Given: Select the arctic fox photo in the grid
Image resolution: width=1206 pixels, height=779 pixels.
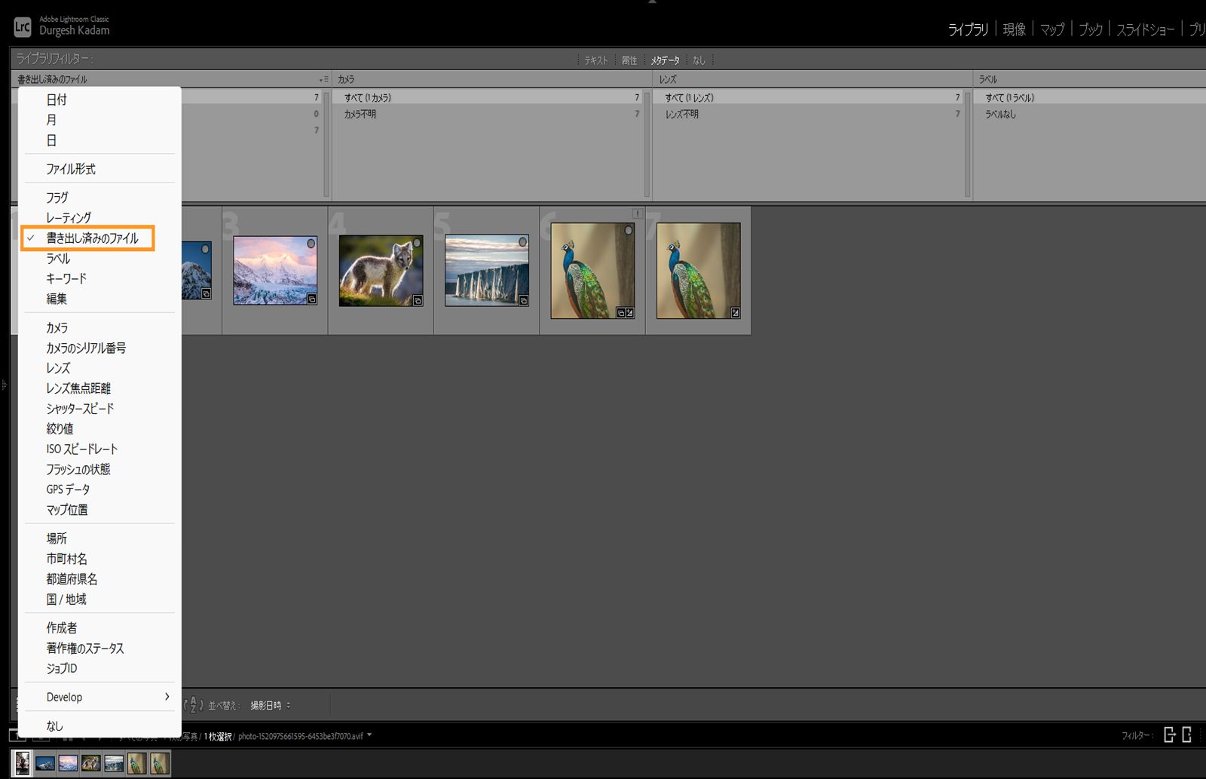Looking at the screenshot, I should tap(381, 270).
